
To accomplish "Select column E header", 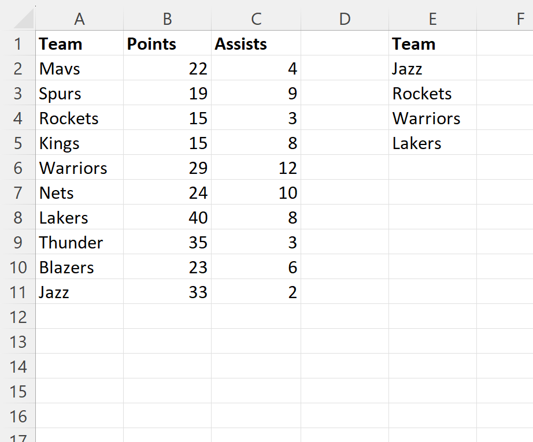I will pos(432,18).
